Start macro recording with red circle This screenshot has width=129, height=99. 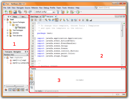(x=80, y=20)
